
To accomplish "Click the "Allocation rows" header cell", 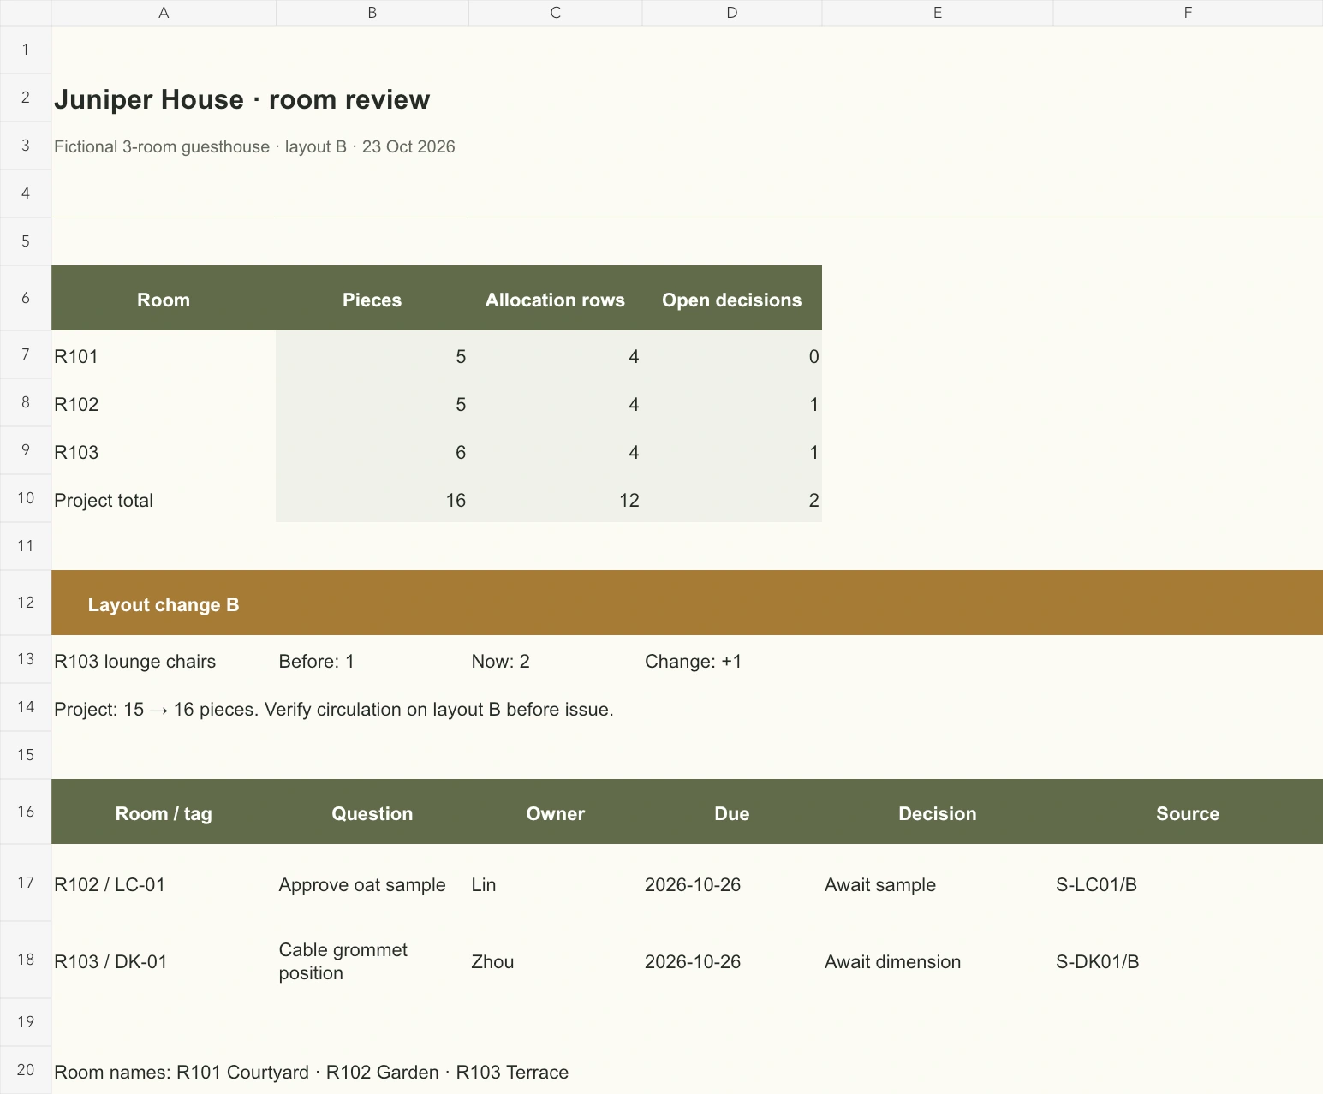I will pyautogui.click(x=556, y=300).
